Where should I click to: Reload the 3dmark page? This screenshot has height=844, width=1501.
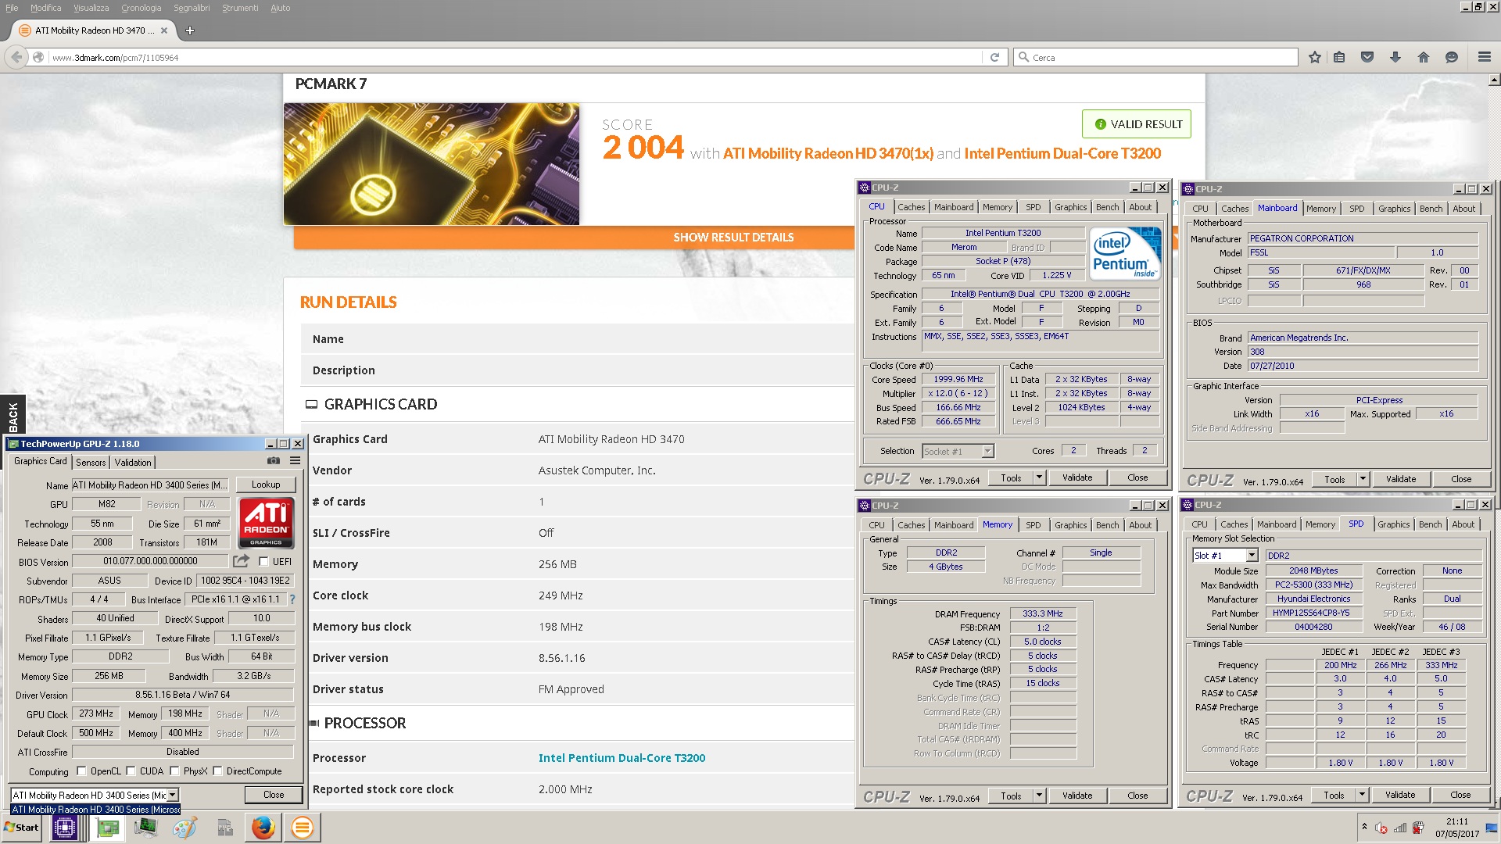pyautogui.click(x=994, y=57)
